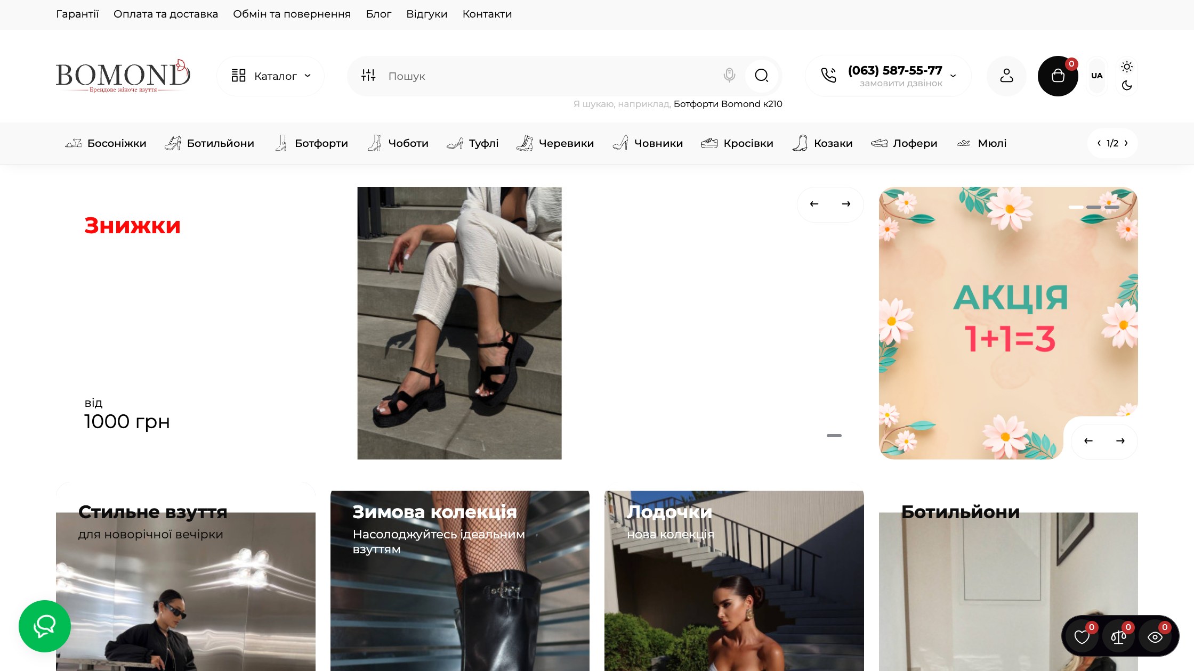Click the shopping cart bag icon
The height and width of the screenshot is (671, 1194).
(1058, 76)
